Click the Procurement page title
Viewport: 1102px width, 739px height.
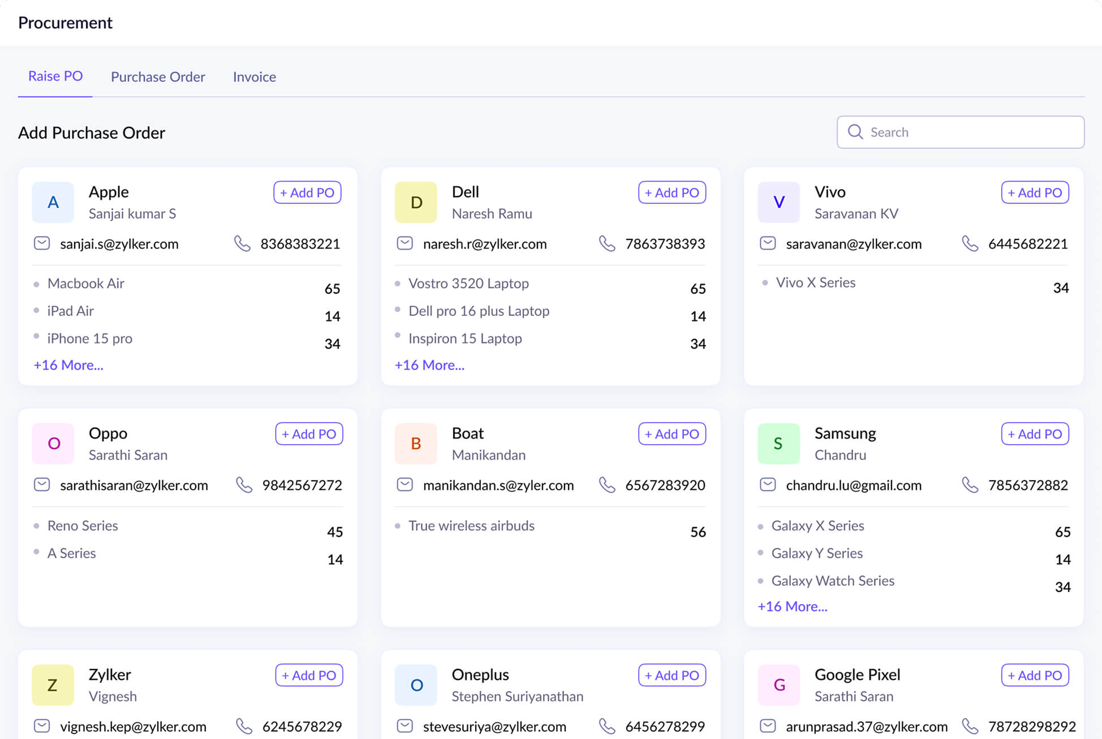(65, 23)
